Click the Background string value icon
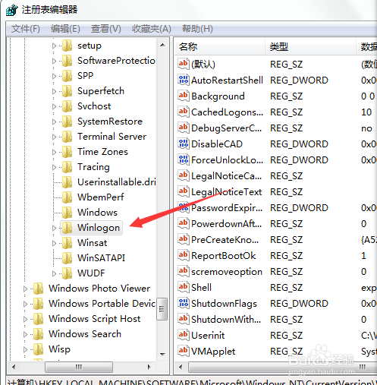This screenshot has height=385, width=377. click(x=184, y=96)
